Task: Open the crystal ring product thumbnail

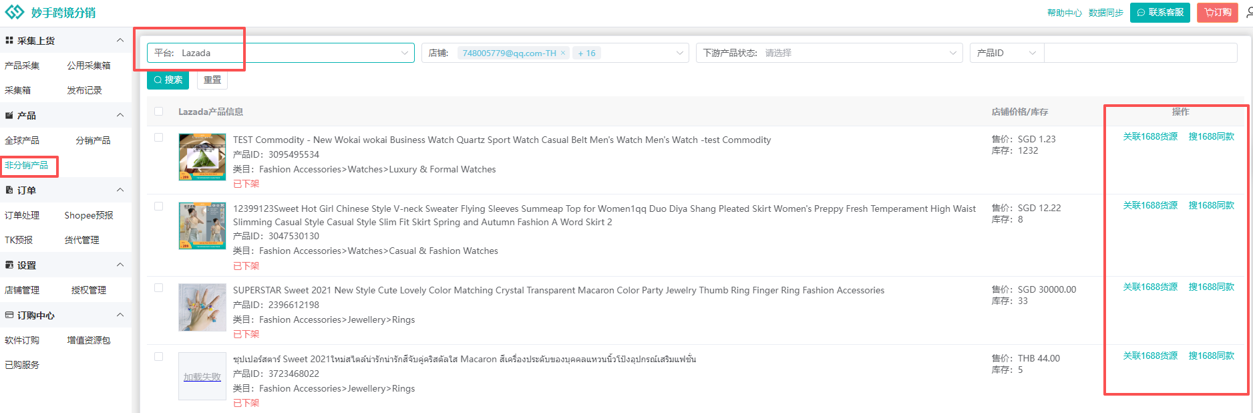Action: click(x=202, y=307)
